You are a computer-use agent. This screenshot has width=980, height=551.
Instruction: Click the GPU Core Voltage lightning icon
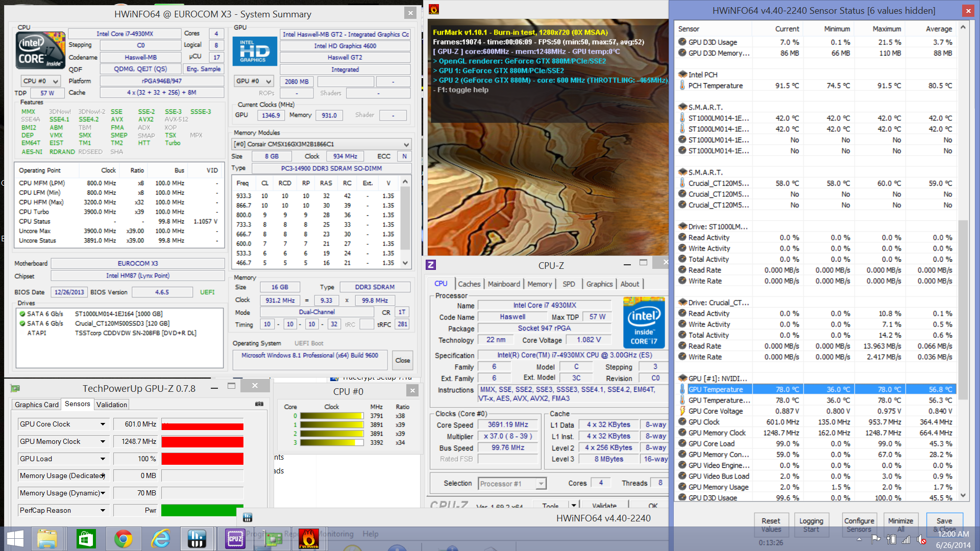click(682, 411)
